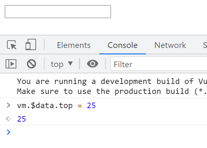Open the partially visible tab after Network
The width and height of the screenshot is (207, 148).
(204, 45)
